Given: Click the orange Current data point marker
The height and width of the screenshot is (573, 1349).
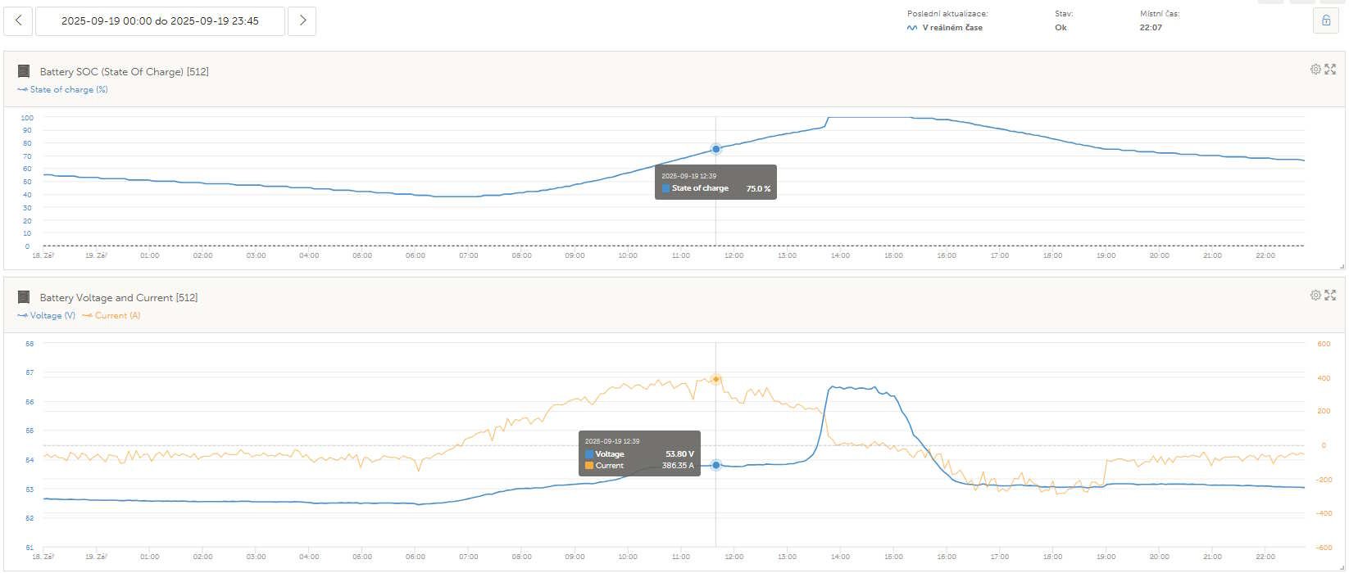Looking at the screenshot, I should point(716,379).
